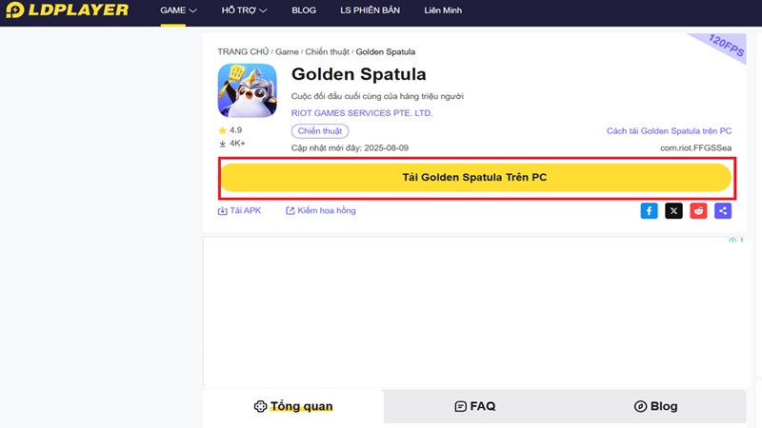Viewport: 762px width, 428px height.
Task: Click the star rating 4.9
Action: coord(231,130)
